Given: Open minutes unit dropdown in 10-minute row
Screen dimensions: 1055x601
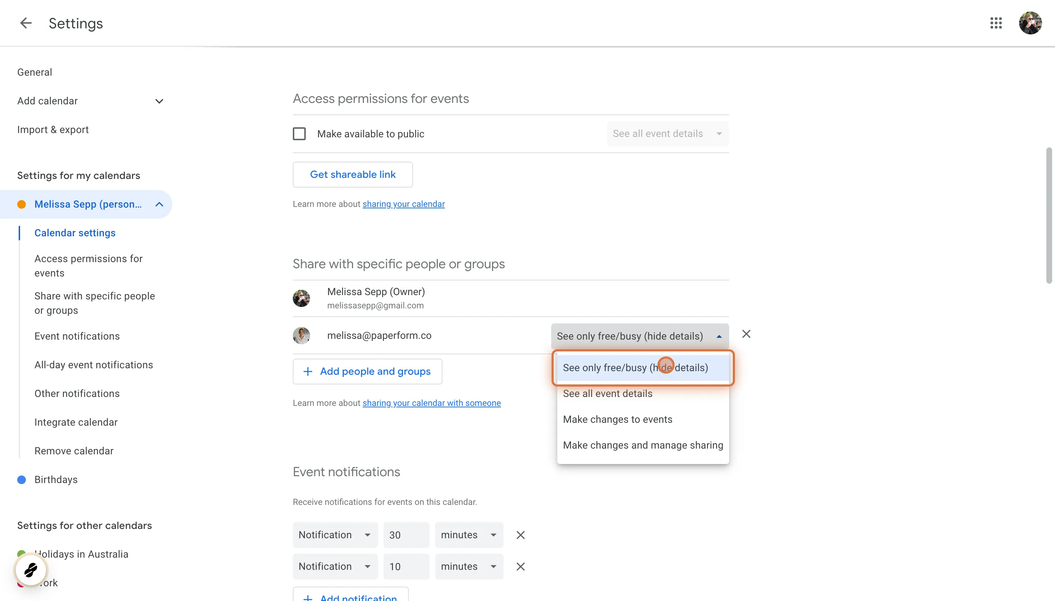Looking at the screenshot, I should coord(469,566).
